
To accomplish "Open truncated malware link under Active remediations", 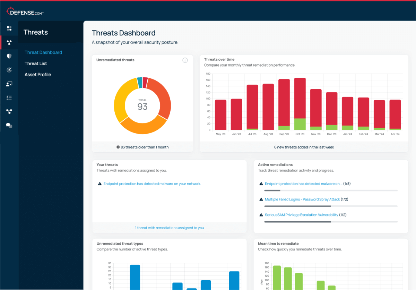I will 303,184.
